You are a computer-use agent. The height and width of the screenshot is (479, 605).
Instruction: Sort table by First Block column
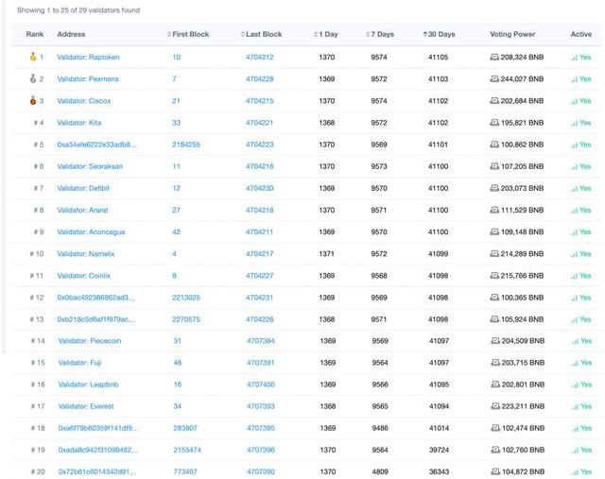point(191,34)
